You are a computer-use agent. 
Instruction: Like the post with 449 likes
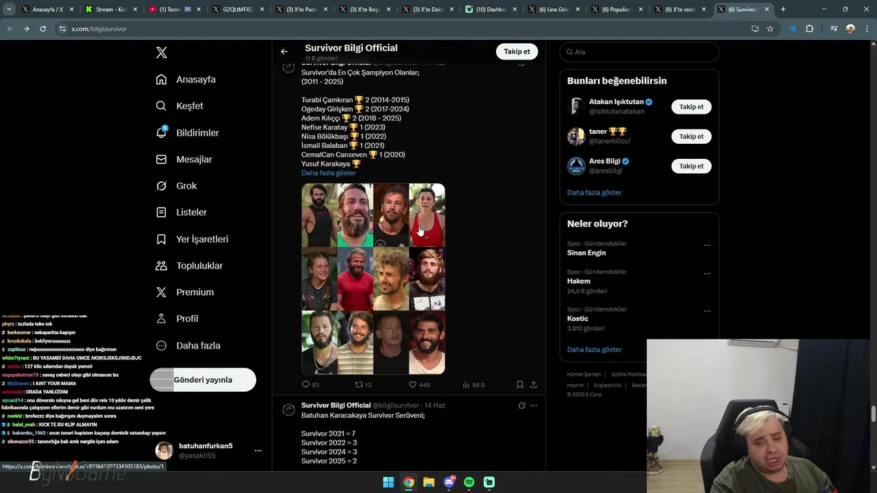(419, 385)
